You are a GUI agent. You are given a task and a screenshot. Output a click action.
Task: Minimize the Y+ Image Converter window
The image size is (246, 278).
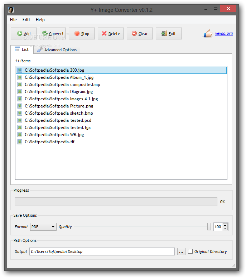coord(206,9)
